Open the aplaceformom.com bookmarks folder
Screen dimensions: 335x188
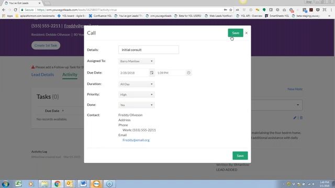click(35, 16)
